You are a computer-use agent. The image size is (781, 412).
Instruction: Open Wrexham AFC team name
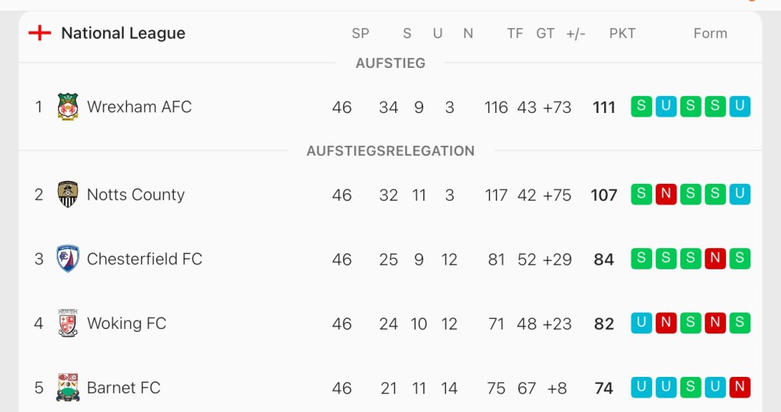pyautogui.click(x=140, y=107)
